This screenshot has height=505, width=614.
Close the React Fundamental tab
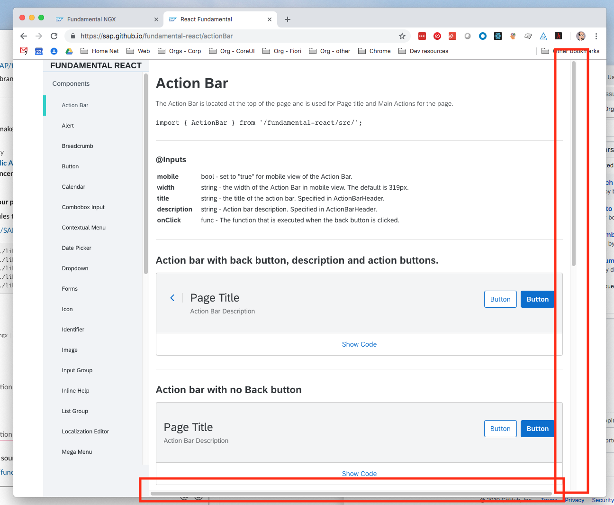tap(270, 19)
